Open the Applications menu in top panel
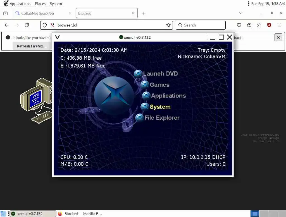 tap(20, 4)
